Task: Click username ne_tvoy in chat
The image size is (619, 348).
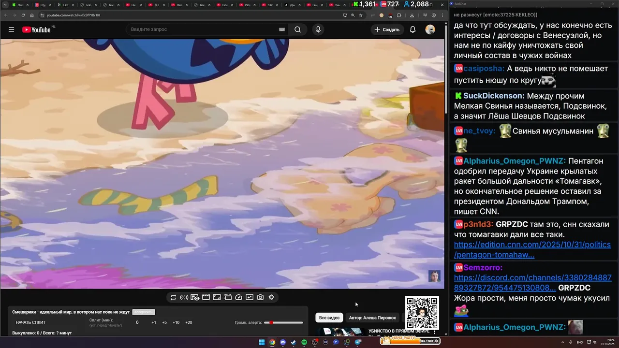Action: [480, 131]
